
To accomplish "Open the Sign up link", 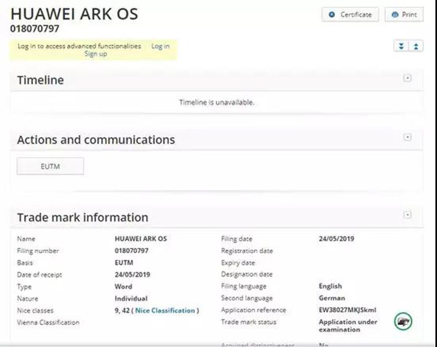I will click(x=95, y=54).
